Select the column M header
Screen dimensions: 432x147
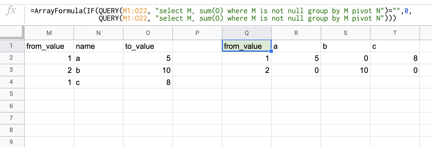click(49, 33)
